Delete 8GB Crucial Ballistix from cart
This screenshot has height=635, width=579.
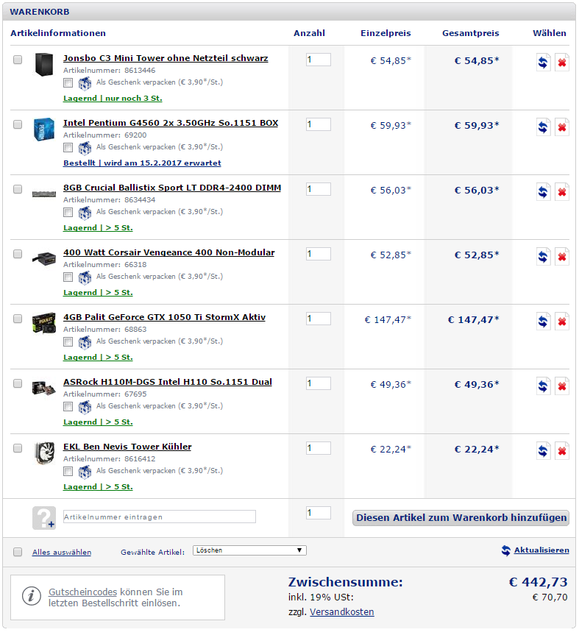point(562,192)
